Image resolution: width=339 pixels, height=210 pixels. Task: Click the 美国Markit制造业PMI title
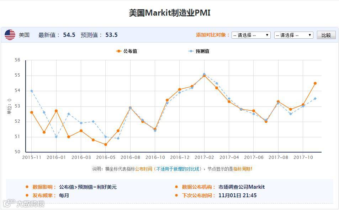pos(169,13)
